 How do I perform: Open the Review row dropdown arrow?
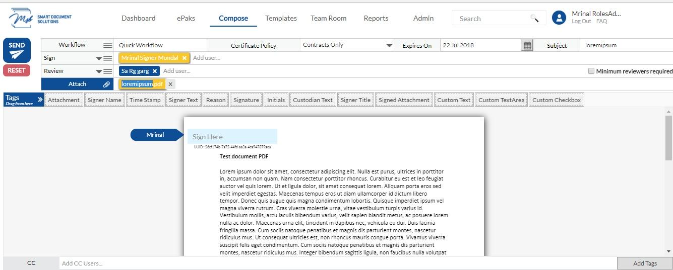[x=99, y=71]
